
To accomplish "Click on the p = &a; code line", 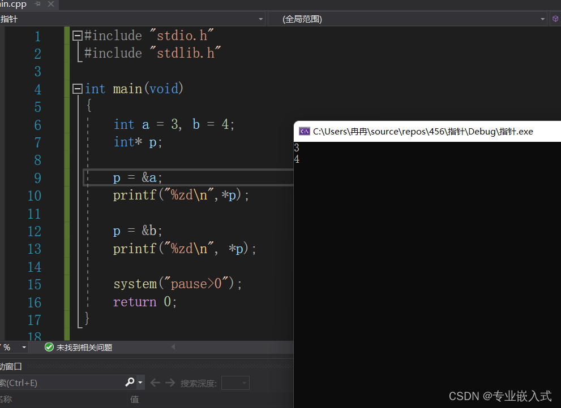I will [x=138, y=177].
